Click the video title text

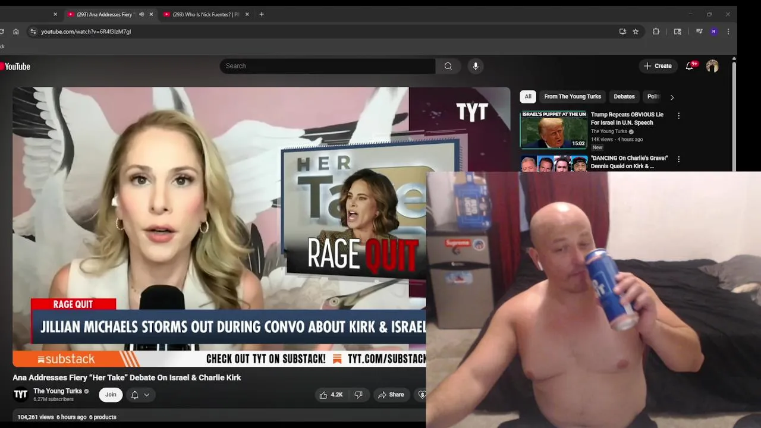[x=127, y=377]
